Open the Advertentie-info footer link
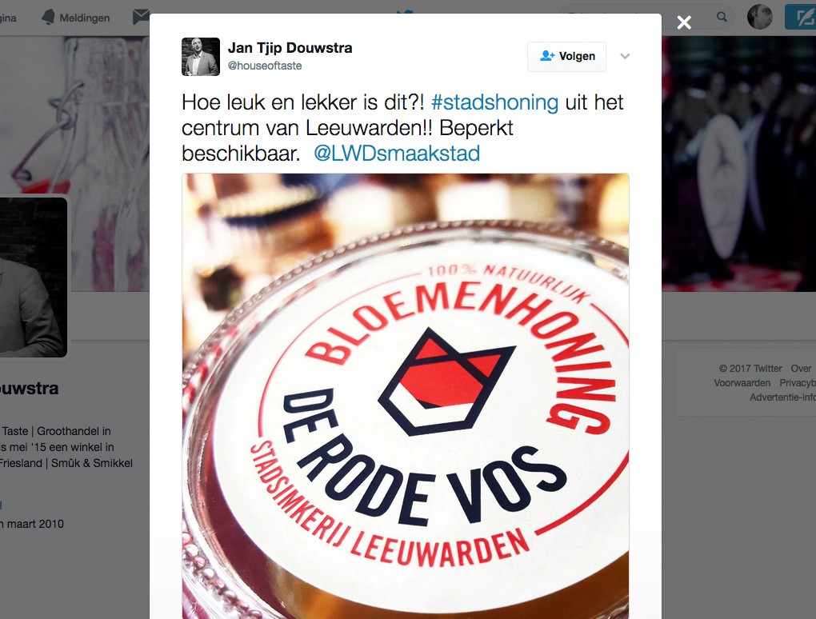This screenshot has height=619, width=816. tap(782, 397)
